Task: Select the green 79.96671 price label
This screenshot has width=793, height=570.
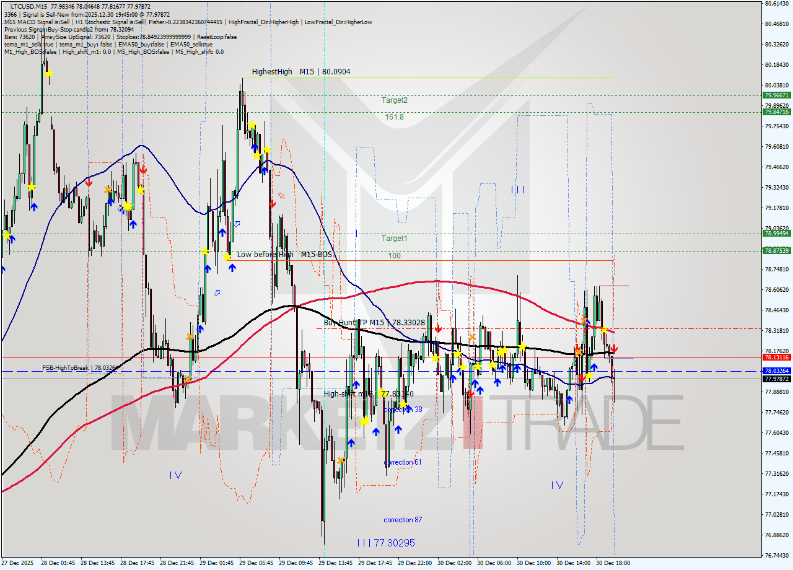Action: point(776,96)
